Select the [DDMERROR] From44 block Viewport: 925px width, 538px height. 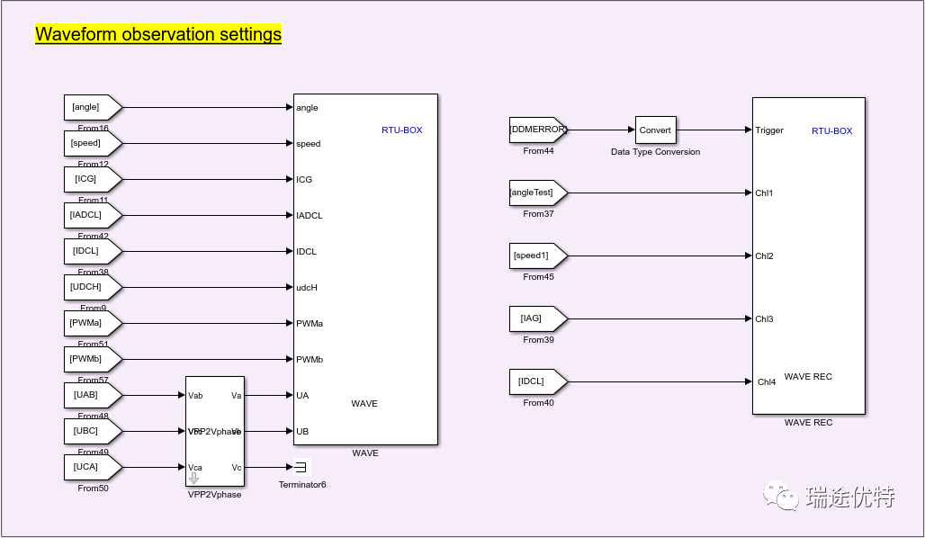click(x=537, y=130)
